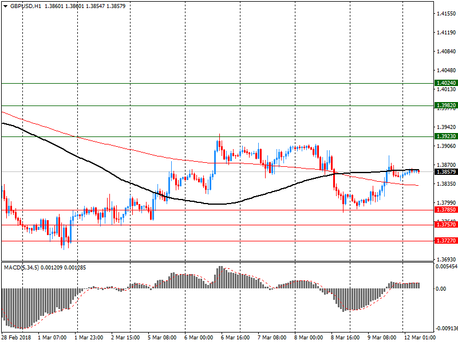This screenshot has height=344, width=458.
Task: Select the 1 Mar 23:00 time axis label
Action: tap(89, 338)
